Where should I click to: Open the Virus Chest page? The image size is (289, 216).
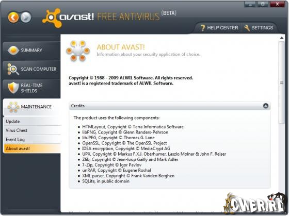pyautogui.click(x=31, y=130)
